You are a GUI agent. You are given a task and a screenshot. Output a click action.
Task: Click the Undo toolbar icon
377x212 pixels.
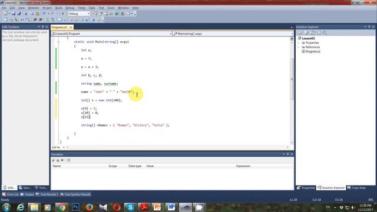[x=44, y=14]
